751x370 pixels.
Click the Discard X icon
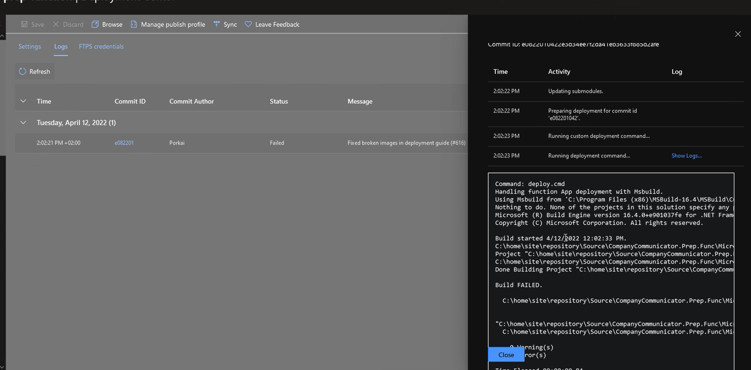[56, 24]
